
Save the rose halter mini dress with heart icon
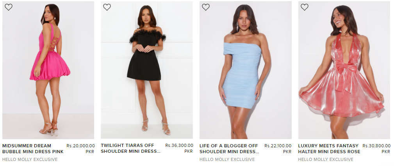tap(305, 7)
